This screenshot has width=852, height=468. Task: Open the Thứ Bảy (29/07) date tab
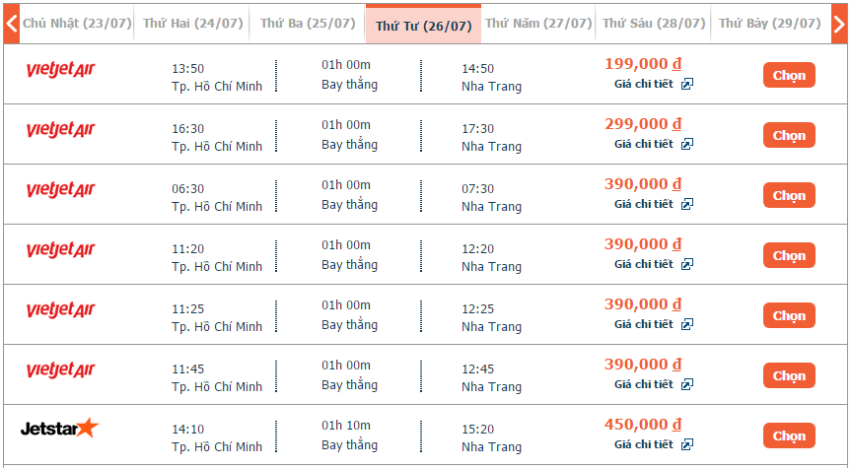coord(770,24)
